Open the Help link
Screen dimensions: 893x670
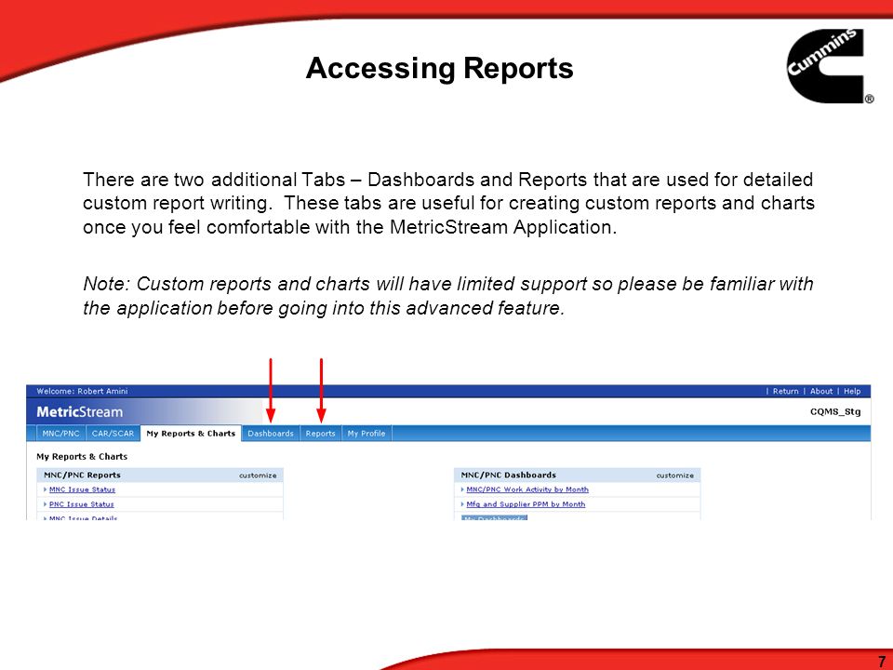[852, 392]
